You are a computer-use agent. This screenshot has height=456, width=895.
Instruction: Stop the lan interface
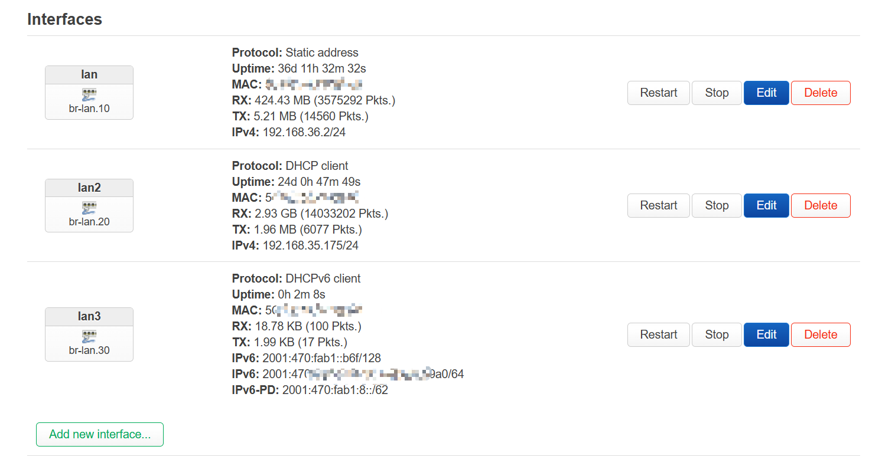(716, 93)
